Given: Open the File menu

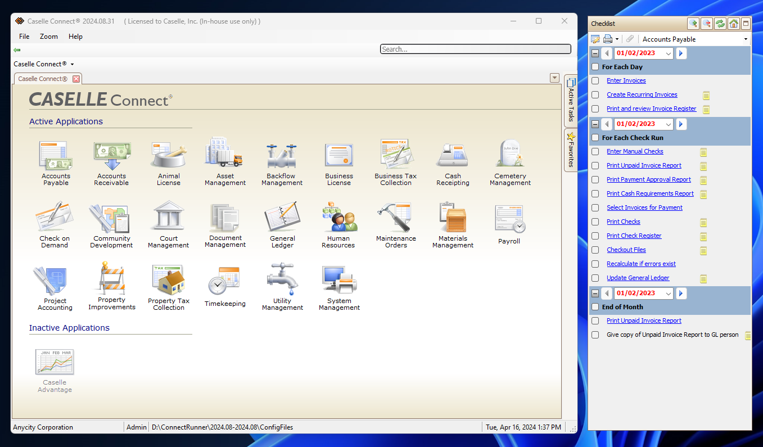Looking at the screenshot, I should pos(24,37).
